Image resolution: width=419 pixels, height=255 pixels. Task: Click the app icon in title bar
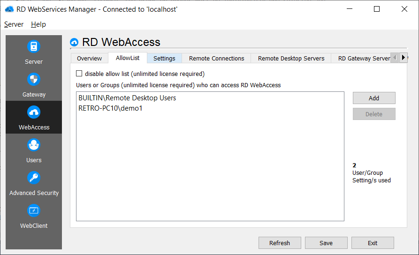click(x=9, y=9)
